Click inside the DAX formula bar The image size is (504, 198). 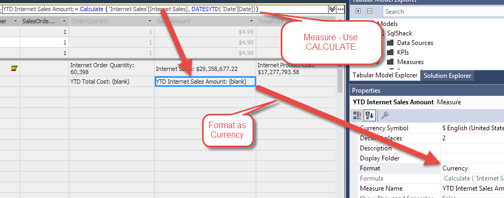pos(165,10)
